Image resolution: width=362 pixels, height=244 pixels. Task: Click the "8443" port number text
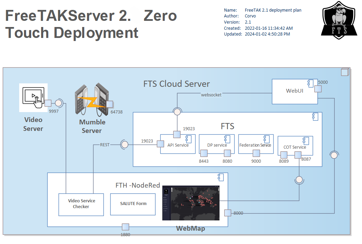[x=204, y=161]
